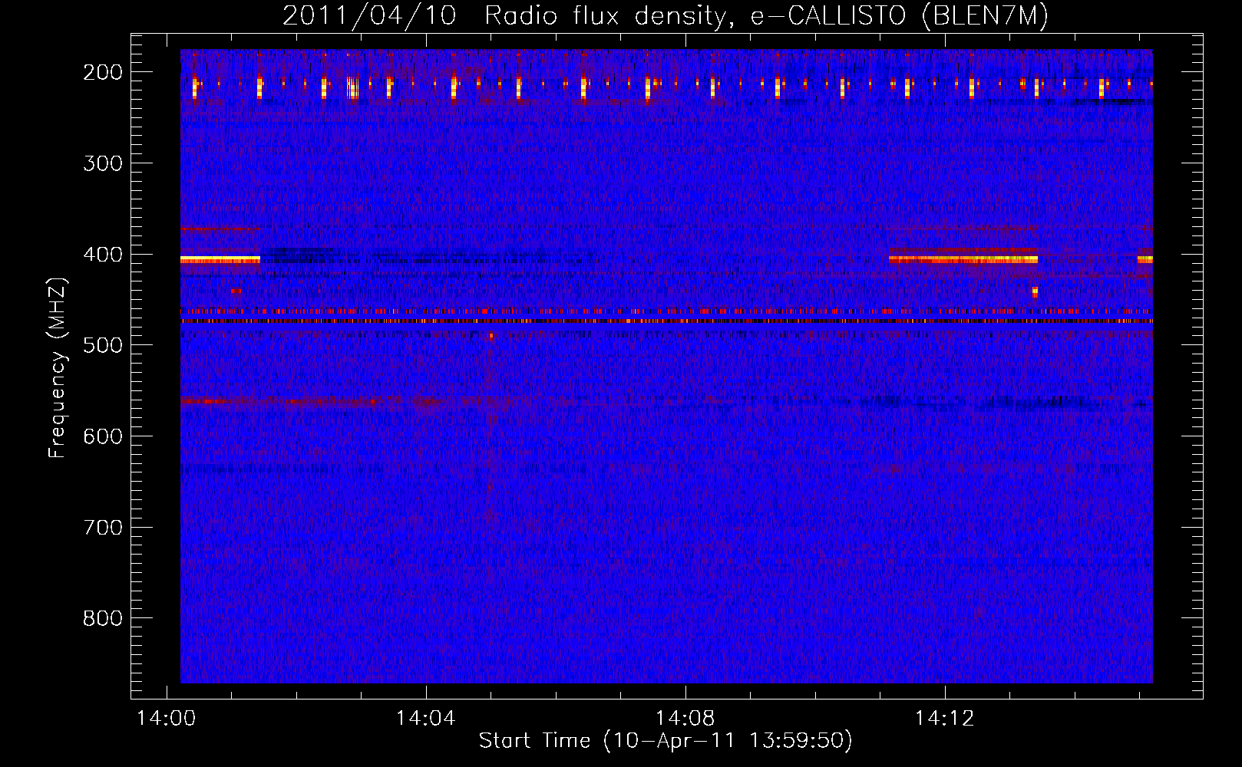Click the continuous red line near 475 MHz
This screenshot has width=1242, height=767.
point(666,321)
